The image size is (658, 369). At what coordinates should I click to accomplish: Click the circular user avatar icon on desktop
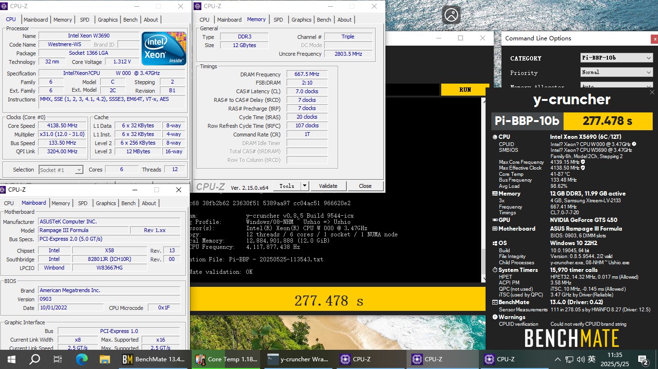[x=451, y=15]
